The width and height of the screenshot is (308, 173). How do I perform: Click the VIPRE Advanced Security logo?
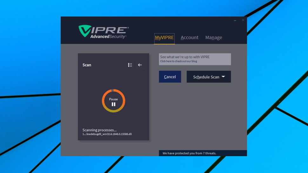click(104, 32)
